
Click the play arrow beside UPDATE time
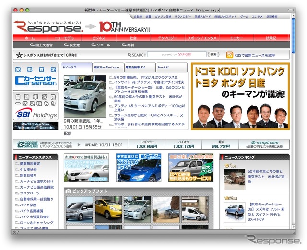pyautogui.click(x=79, y=145)
